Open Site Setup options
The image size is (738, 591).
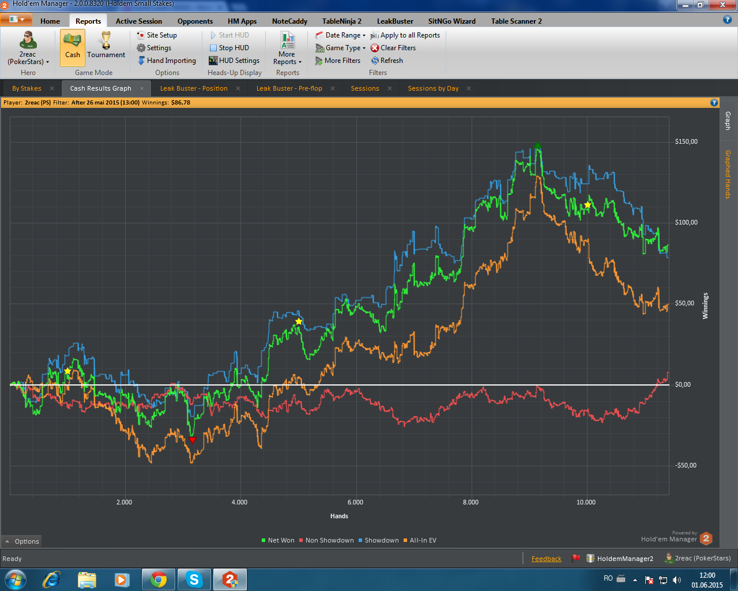(157, 35)
